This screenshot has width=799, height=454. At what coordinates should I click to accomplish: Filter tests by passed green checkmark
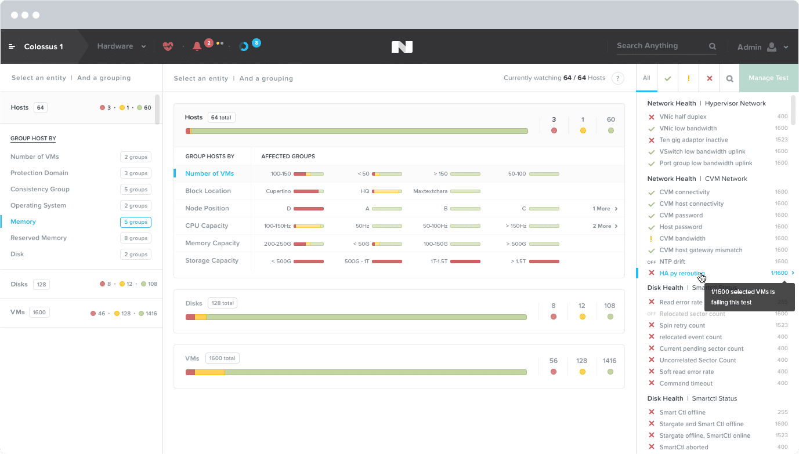[x=668, y=78]
